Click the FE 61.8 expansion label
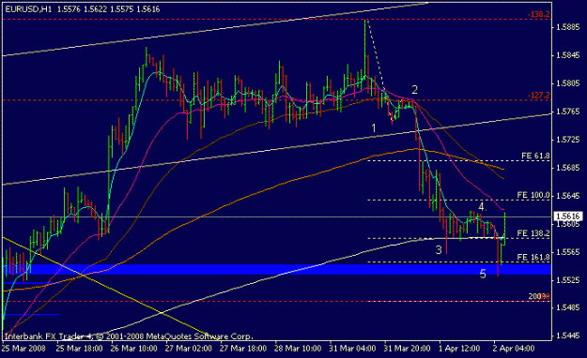This screenshot has height=358, width=587. 535,156
